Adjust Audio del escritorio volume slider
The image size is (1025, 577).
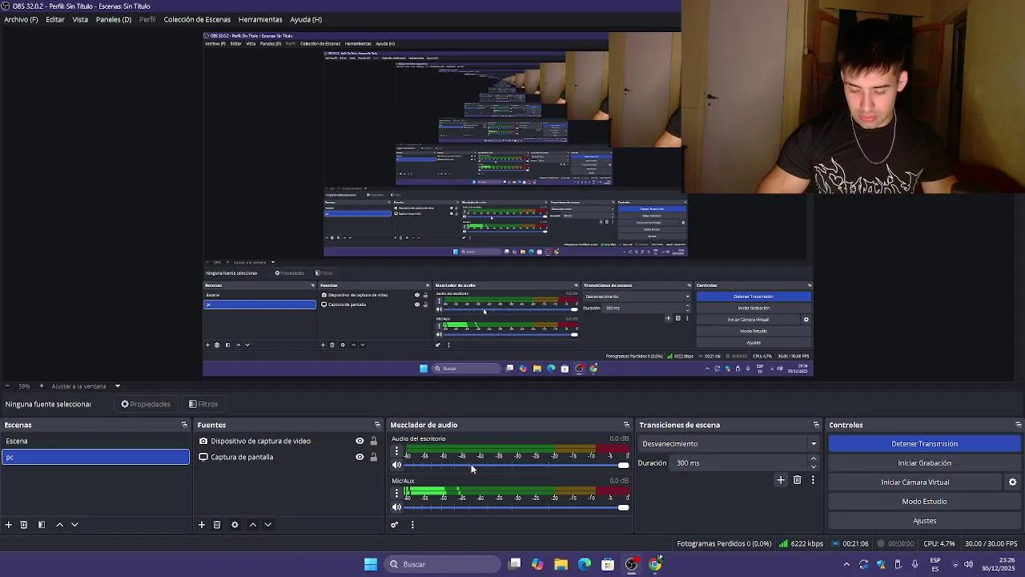517,465
